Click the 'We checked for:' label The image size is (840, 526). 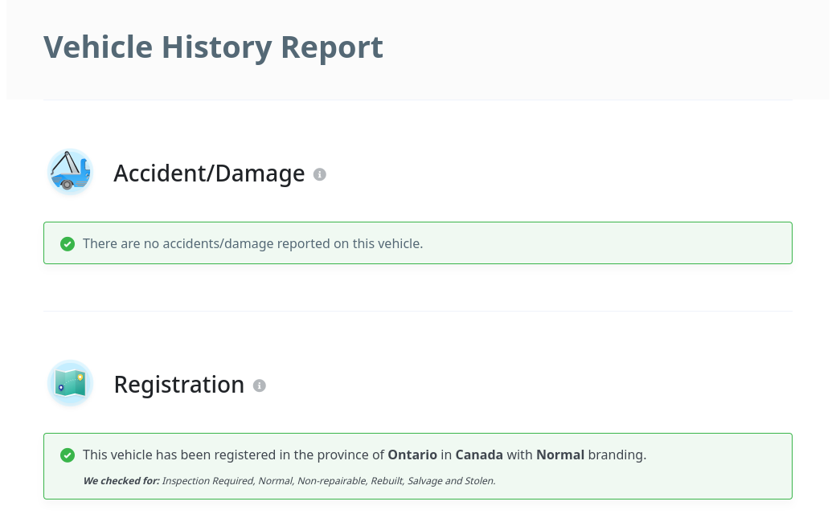121,481
